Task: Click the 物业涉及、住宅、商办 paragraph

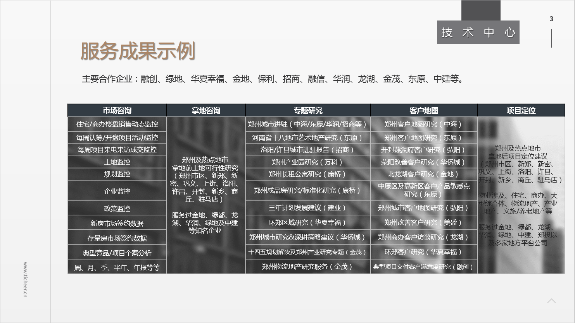Action: (518, 203)
